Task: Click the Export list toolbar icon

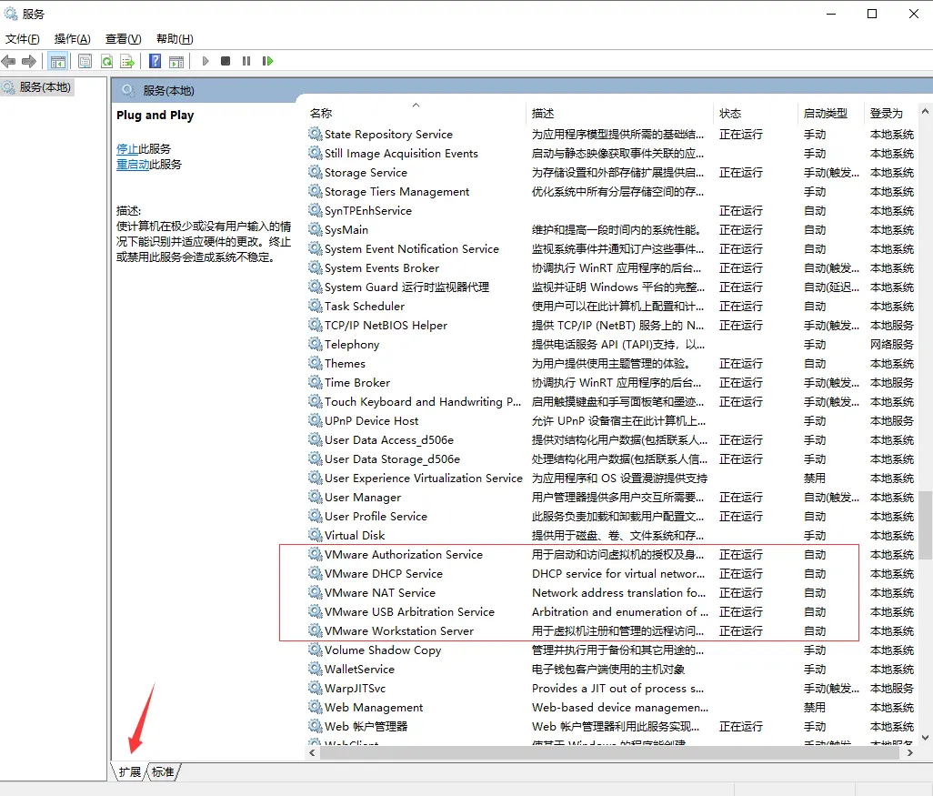Action: click(127, 61)
